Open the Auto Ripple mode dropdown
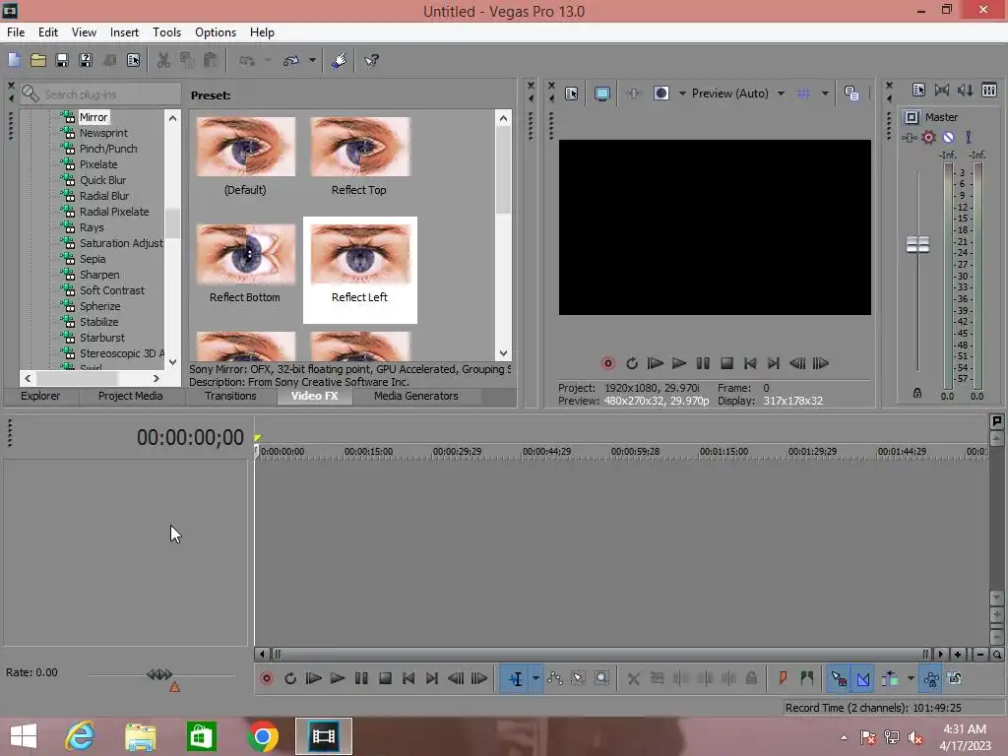The height and width of the screenshot is (756, 1008). (x=911, y=678)
